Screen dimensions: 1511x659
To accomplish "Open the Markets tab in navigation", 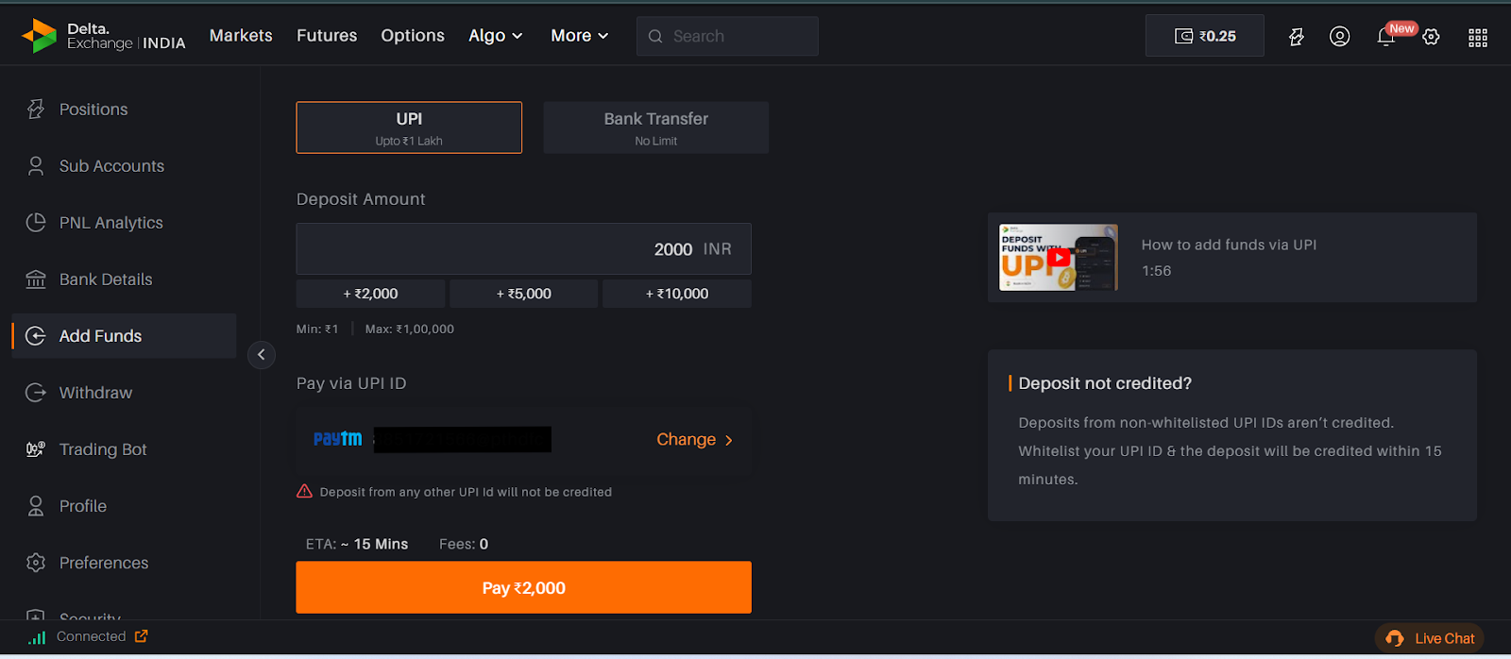I will pos(241,36).
